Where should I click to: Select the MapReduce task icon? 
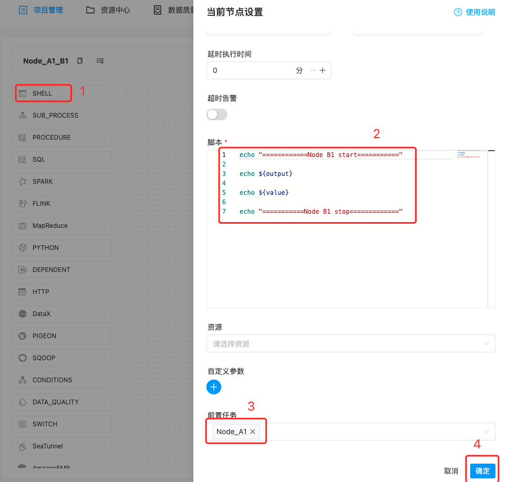[x=23, y=226]
